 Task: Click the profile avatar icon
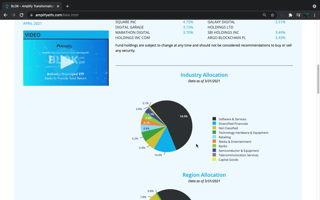tap(306, 15)
